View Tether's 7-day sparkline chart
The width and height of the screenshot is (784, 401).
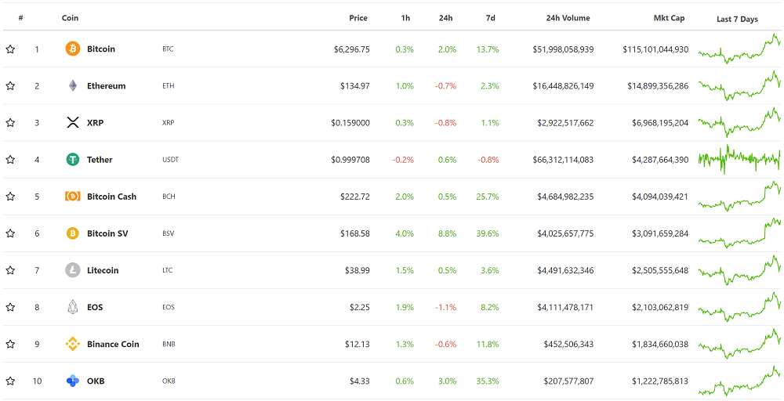(x=739, y=160)
